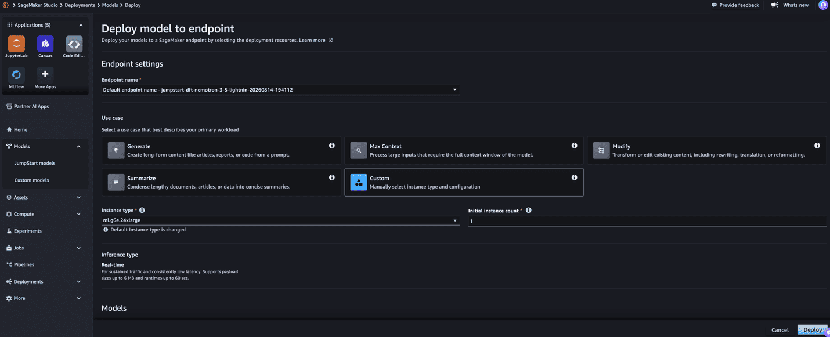Expand the Jobs section
The width and height of the screenshot is (830, 337).
79,248
